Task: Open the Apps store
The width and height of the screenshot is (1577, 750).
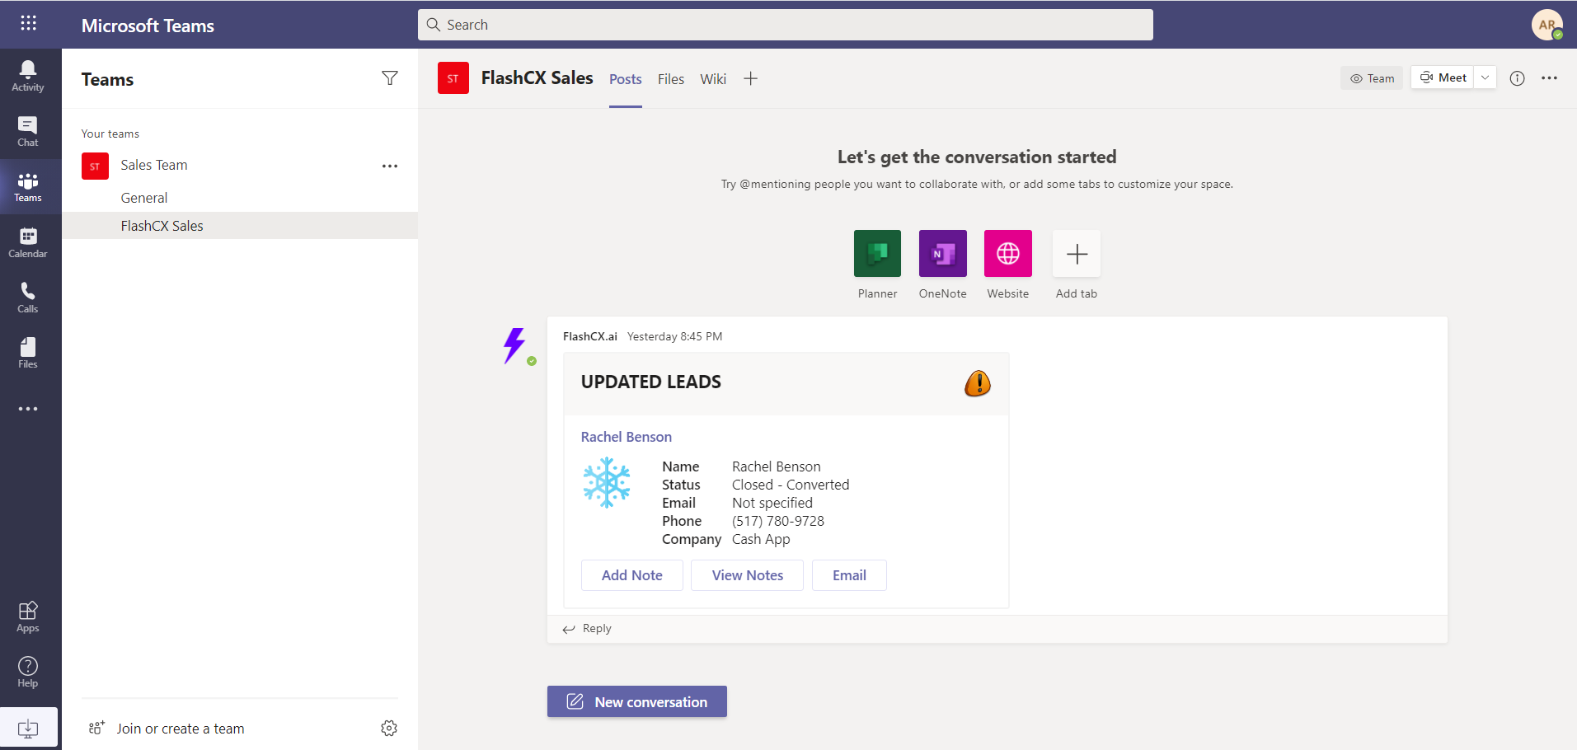Action: [x=28, y=616]
